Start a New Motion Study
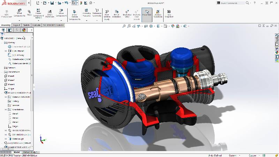This screenshot has height=157, width=279. point(107,15)
